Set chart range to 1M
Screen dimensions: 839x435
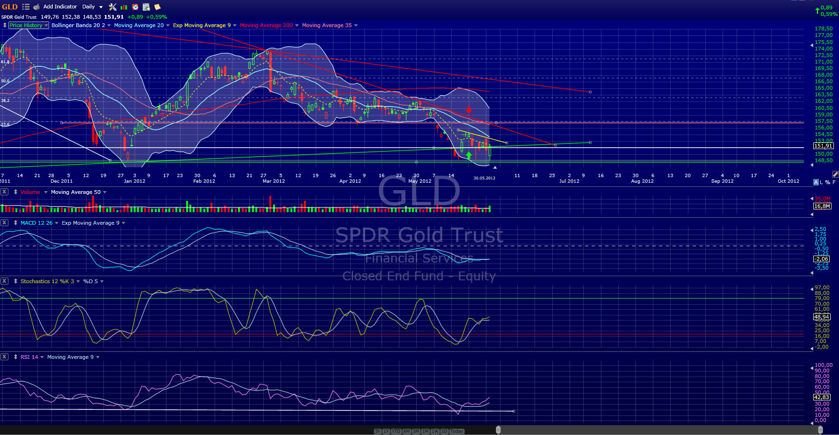click(426, 431)
